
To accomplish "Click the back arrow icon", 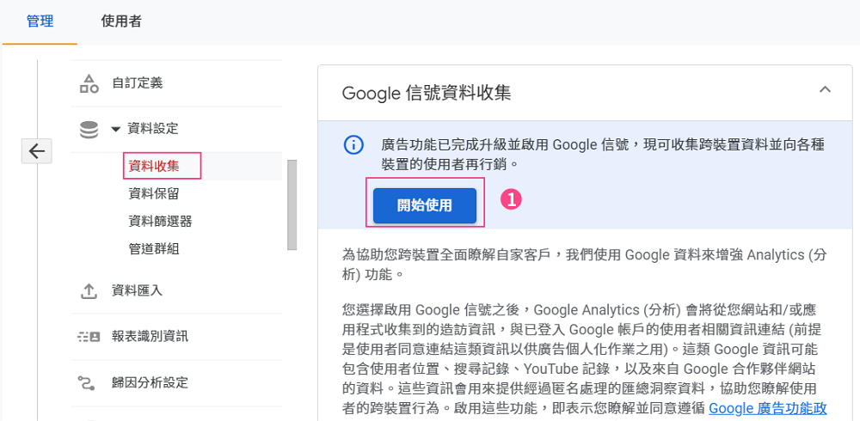I will tap(36, 151).
